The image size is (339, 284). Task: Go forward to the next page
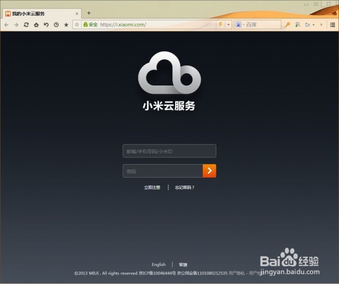click(x=16, y=25)
